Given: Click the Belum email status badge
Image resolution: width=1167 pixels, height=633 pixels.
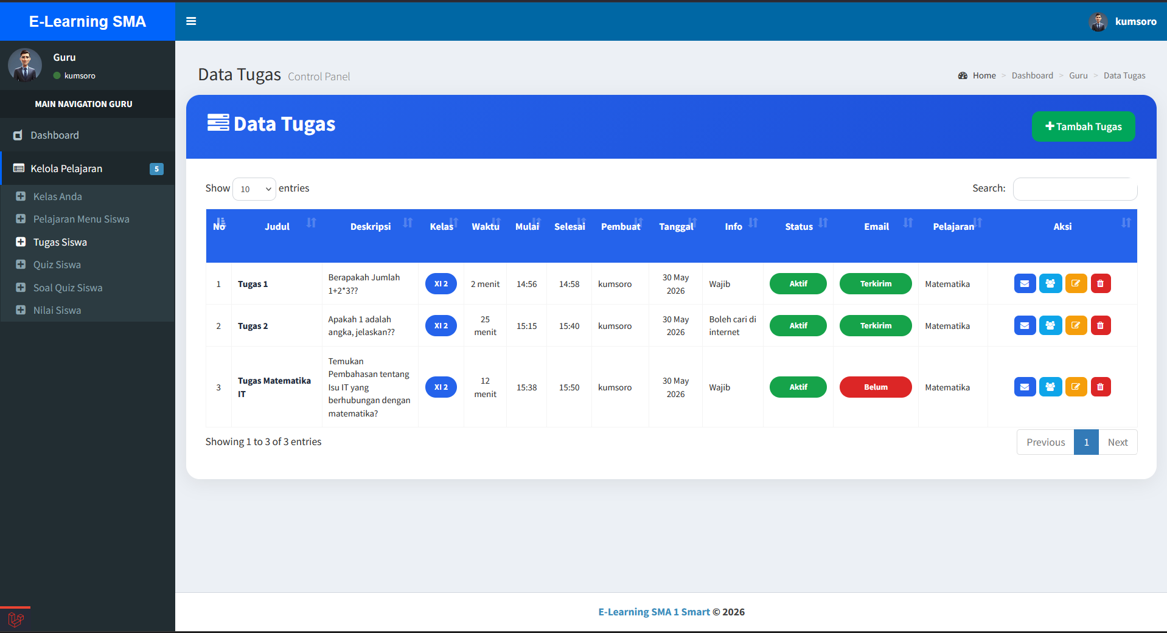Looking at the screenshot, I should [x=876, y=387].
